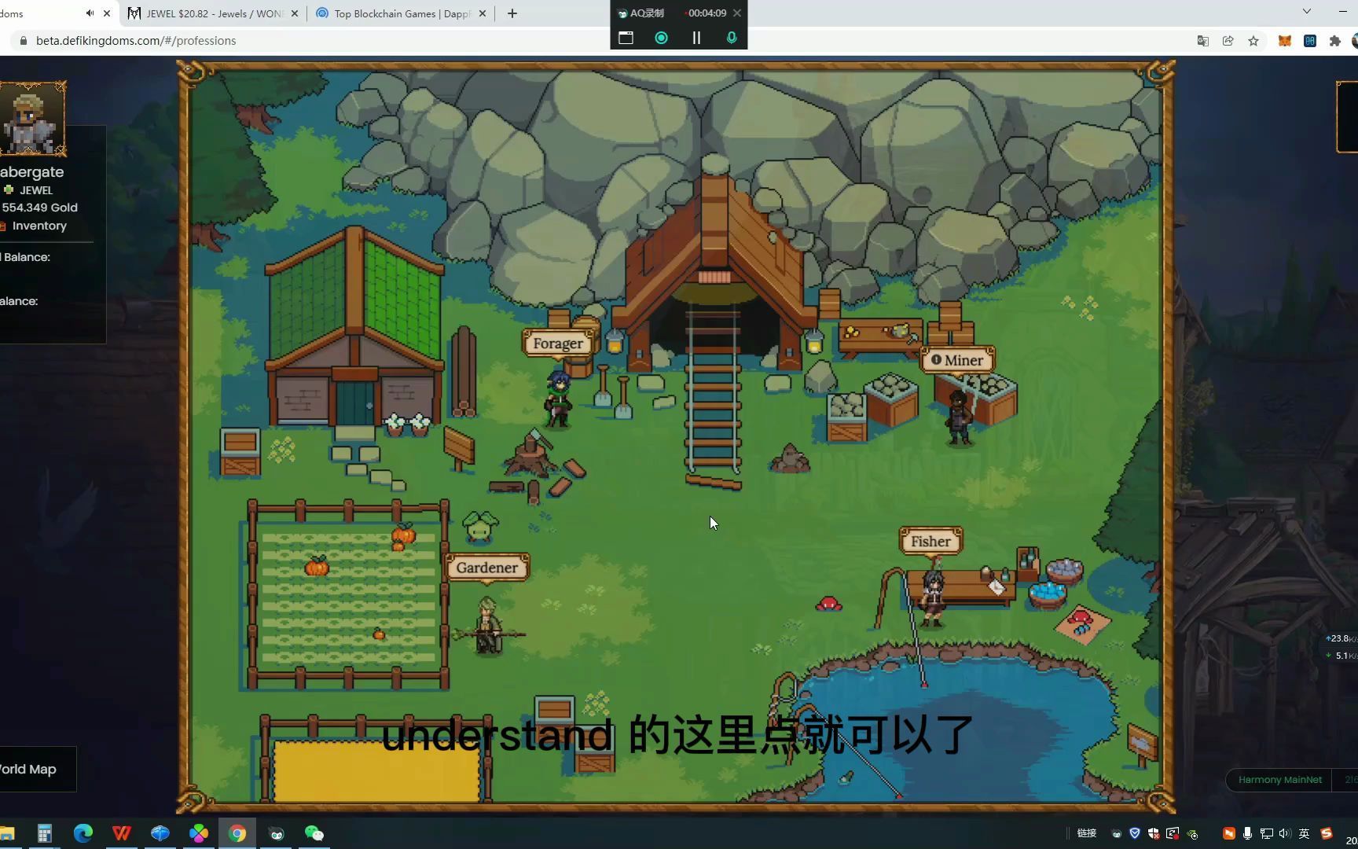This screenshot has width=1358, height=849.
Task: Click the Forager NPC character
Action: (559, 399)
